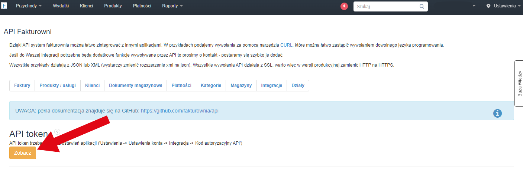Open the Działy tab
The image size is (523, 178).
click(x=298, y=85)
